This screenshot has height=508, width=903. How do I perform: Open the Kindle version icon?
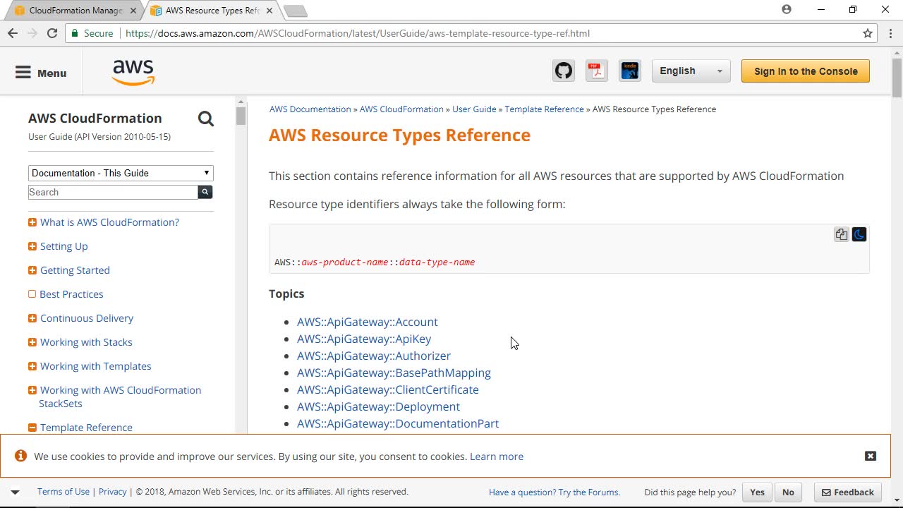(x=629, y=71)
